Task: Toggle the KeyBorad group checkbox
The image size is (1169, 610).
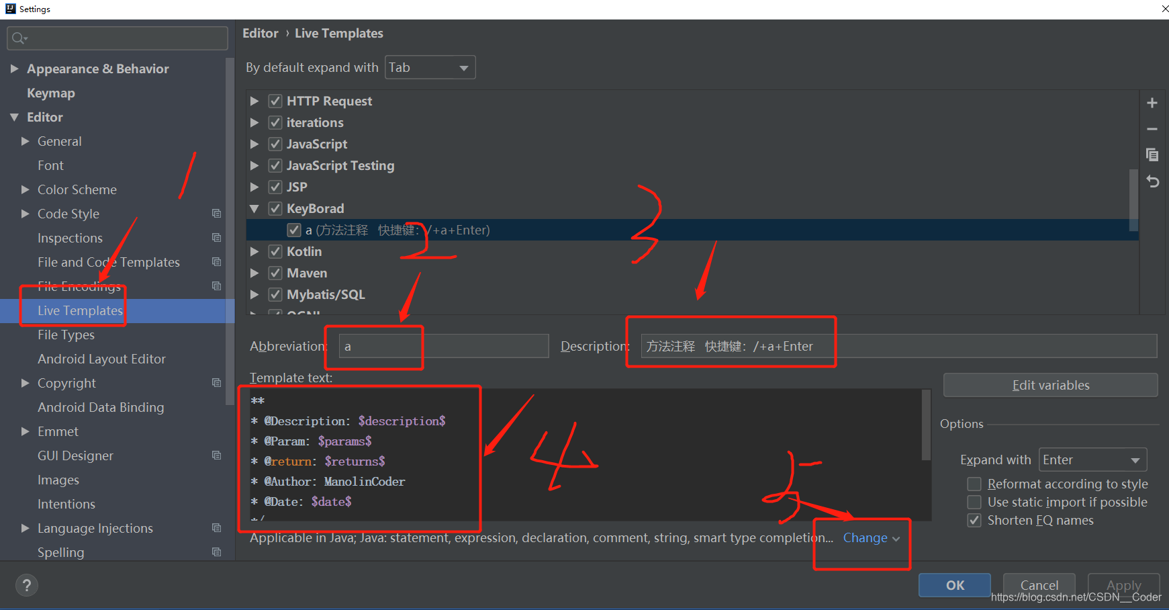Action: [275, 208]
